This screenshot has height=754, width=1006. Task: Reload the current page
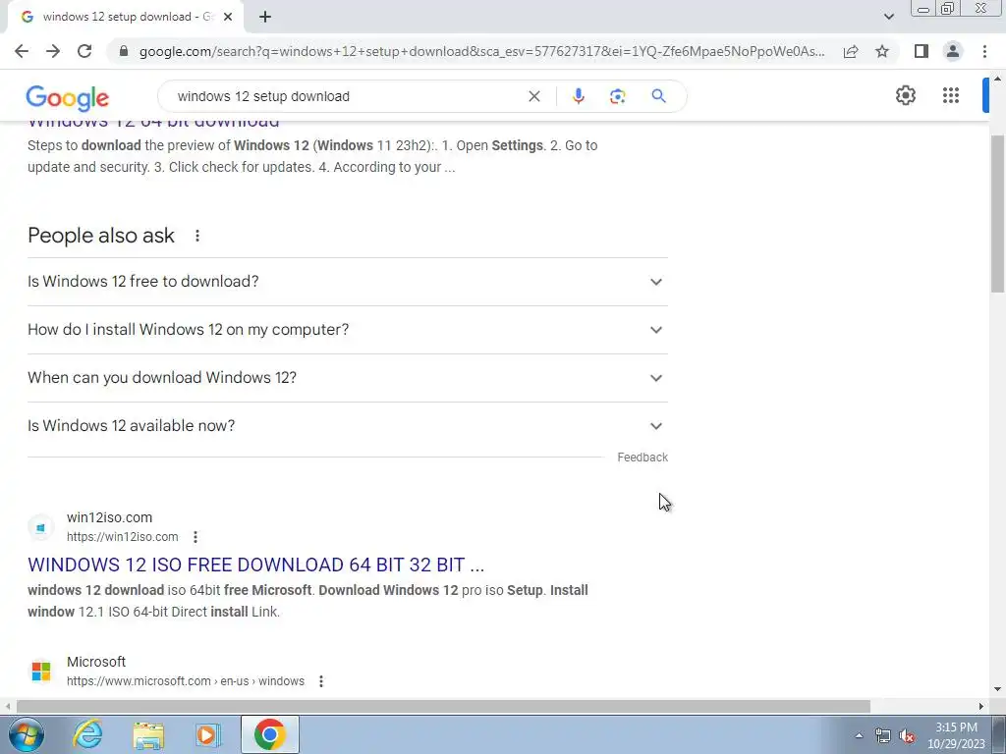84,51
